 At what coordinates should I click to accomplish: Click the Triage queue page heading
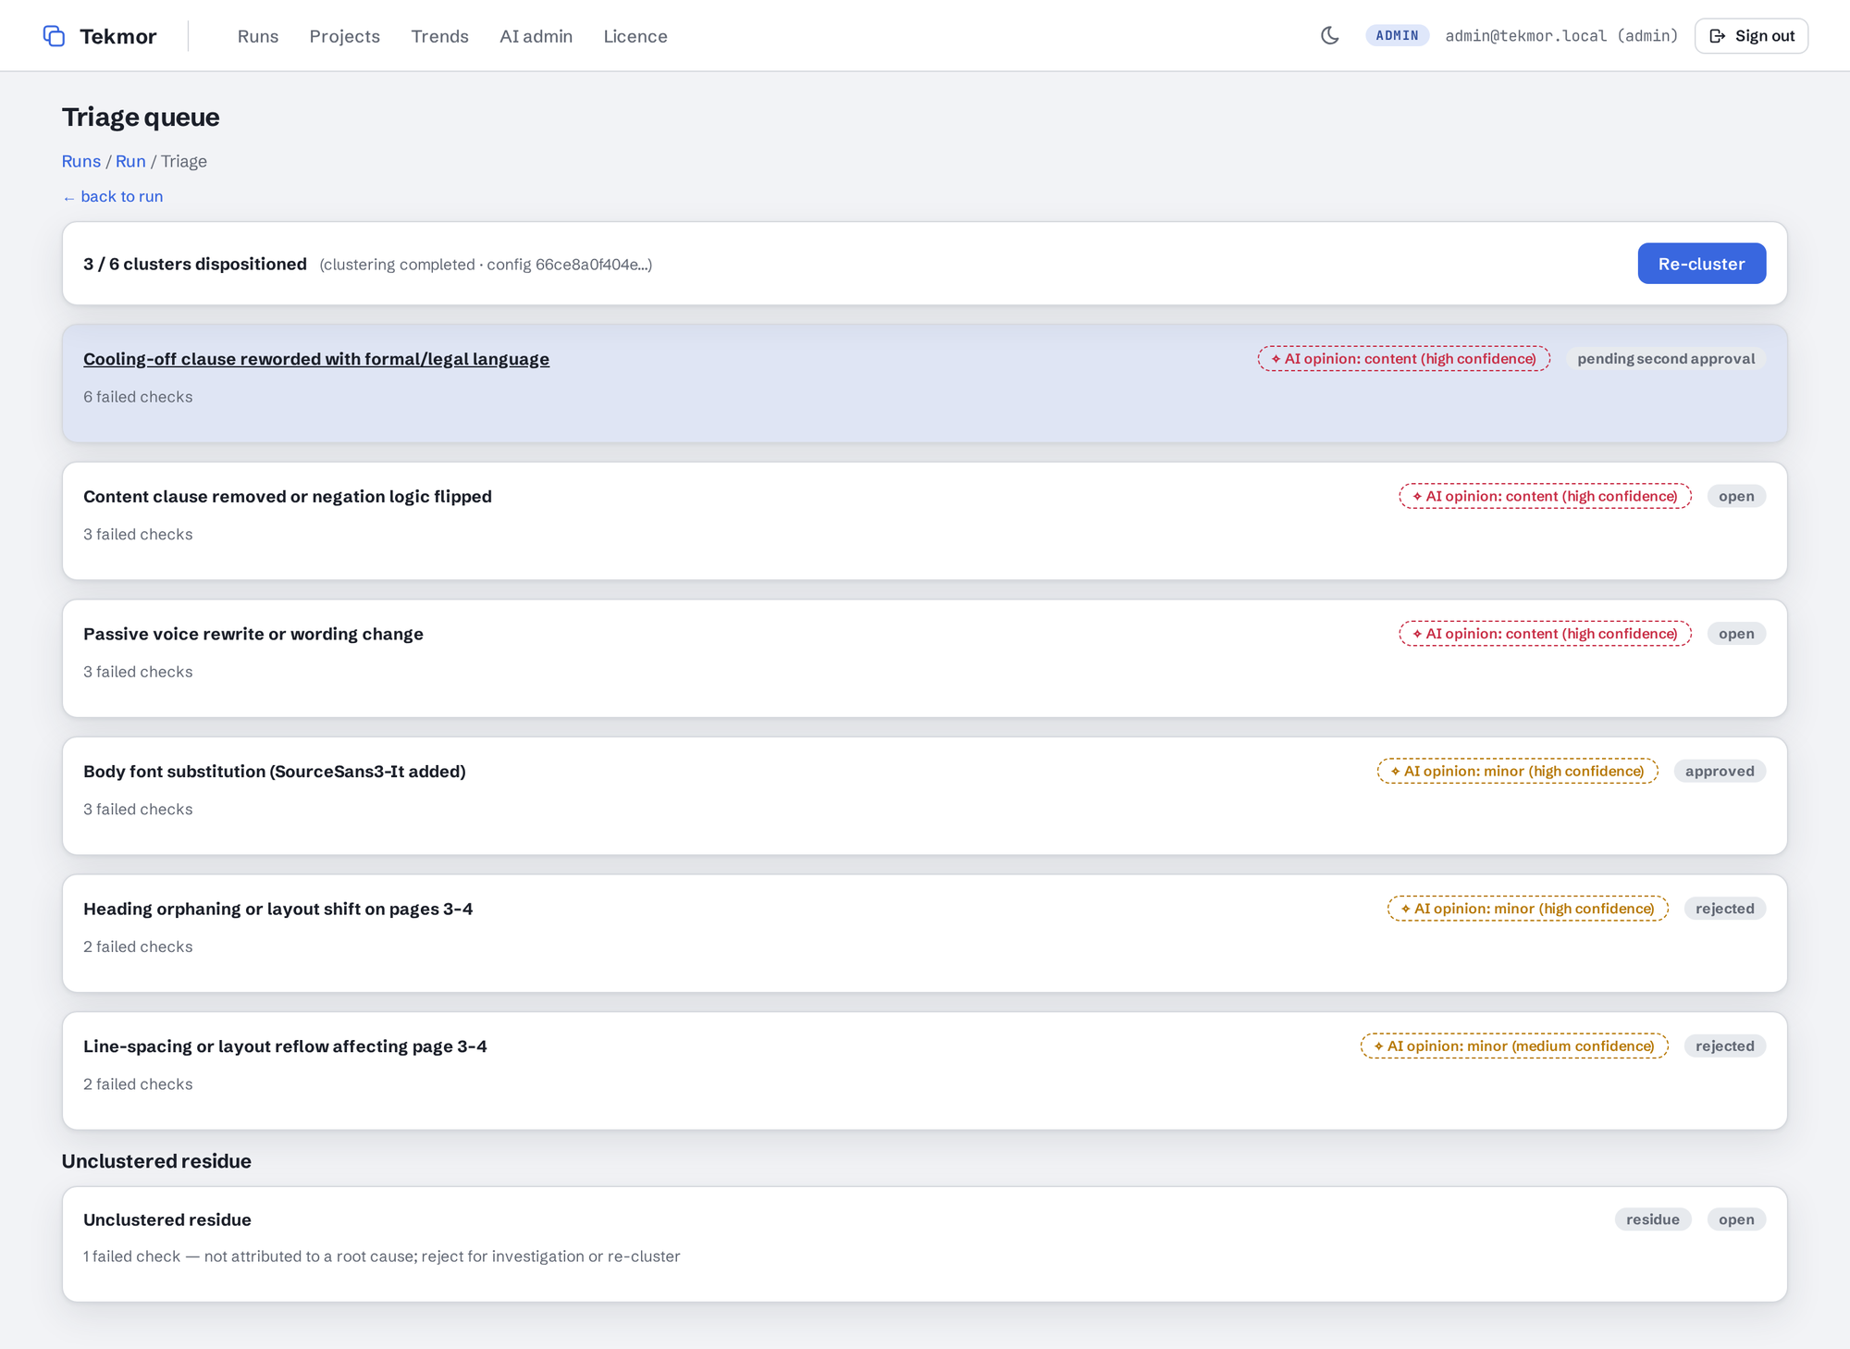(x=141, y=118)
